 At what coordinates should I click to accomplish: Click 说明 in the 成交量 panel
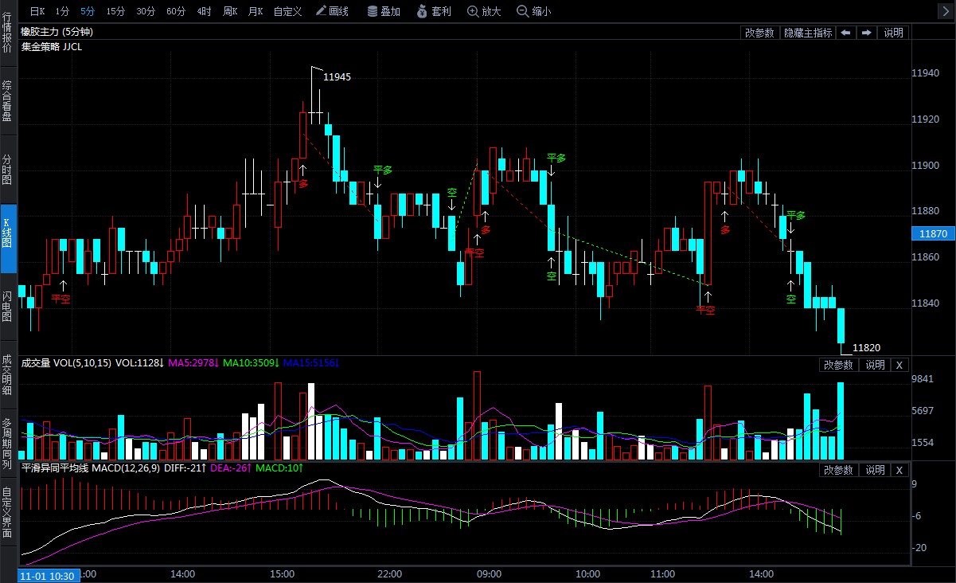(x=875, y=365)
